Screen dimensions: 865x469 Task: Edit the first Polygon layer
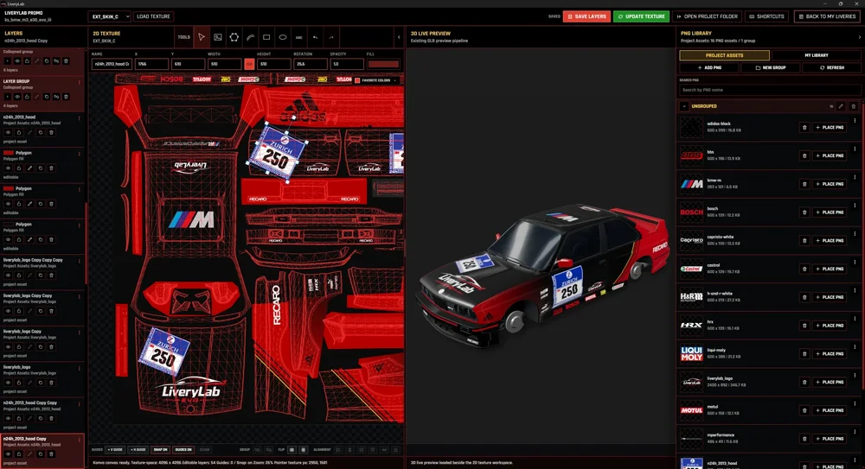pyautogui.click(x=29, y=168)
